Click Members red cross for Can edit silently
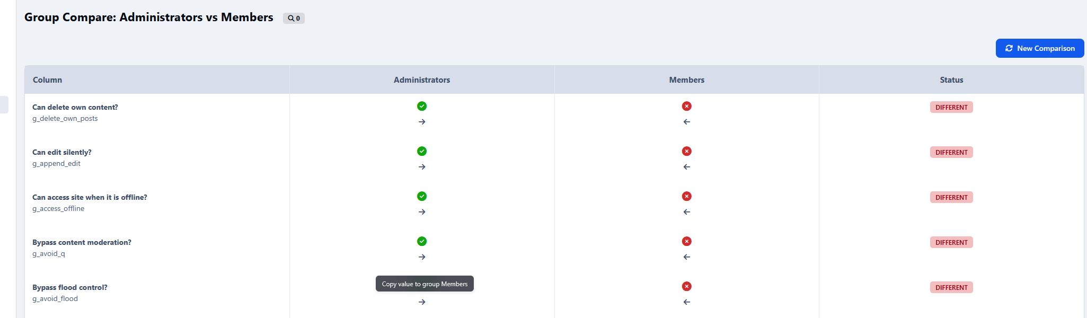 coord(686,151)
